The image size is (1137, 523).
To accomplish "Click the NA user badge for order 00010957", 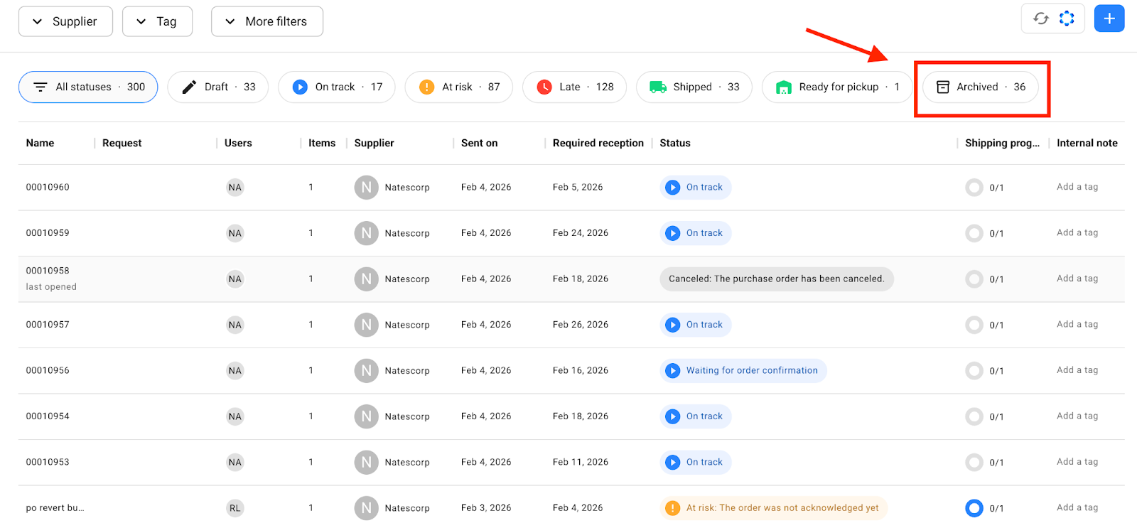I will (235, 325).
